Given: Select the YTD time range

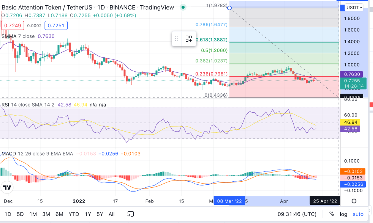Looking at the screenshot, I should tap(74, 214).
